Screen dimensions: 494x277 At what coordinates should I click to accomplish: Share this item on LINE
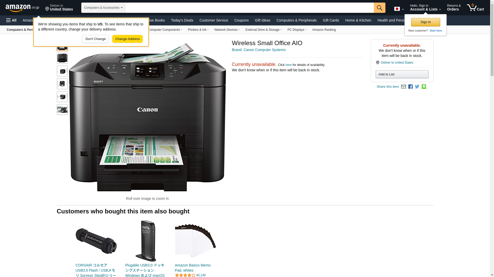(x=424, y=87)
